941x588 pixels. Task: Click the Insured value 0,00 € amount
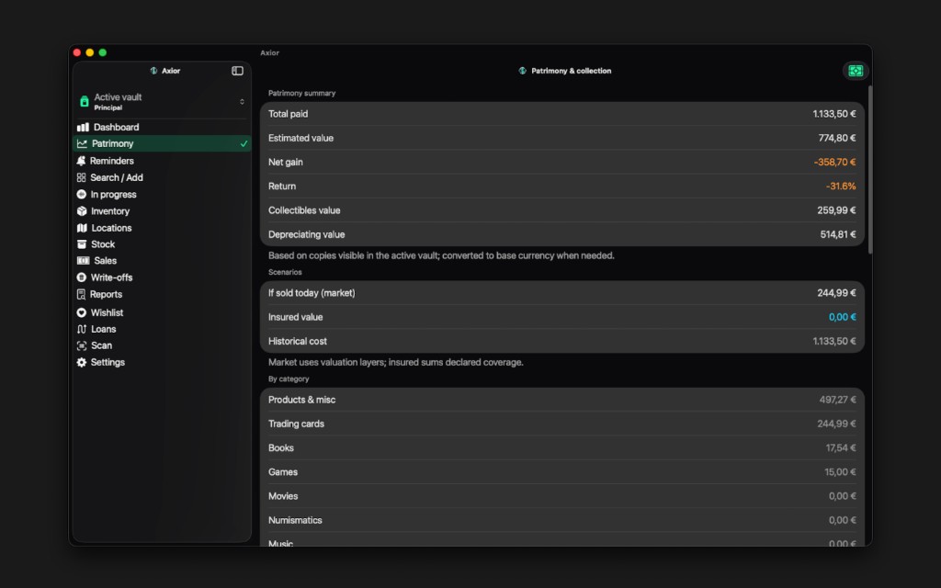[843, 317]
